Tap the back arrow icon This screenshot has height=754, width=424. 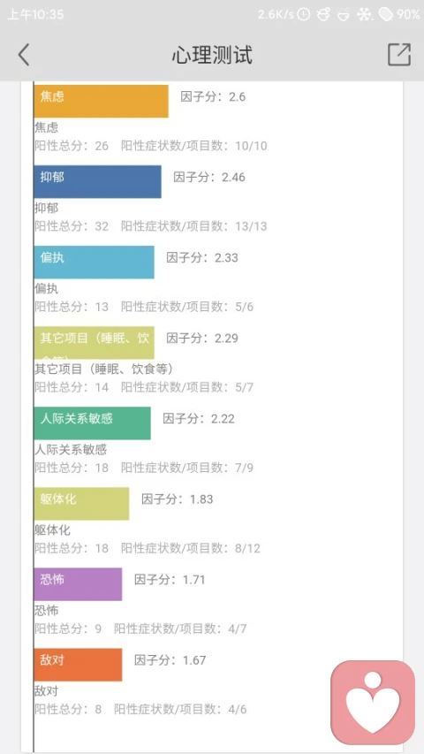tap(24, 54)
